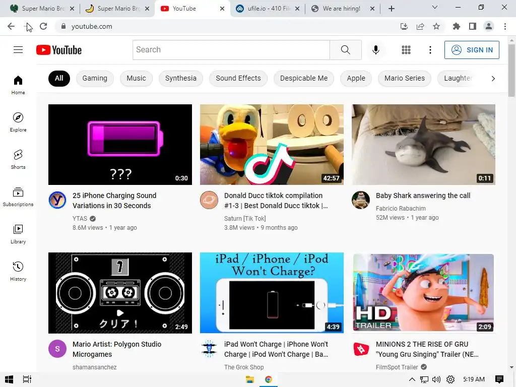Open Saturn [Tik Tok] channel avatar
The image size is (516, 387).
[x=209, y=200]
